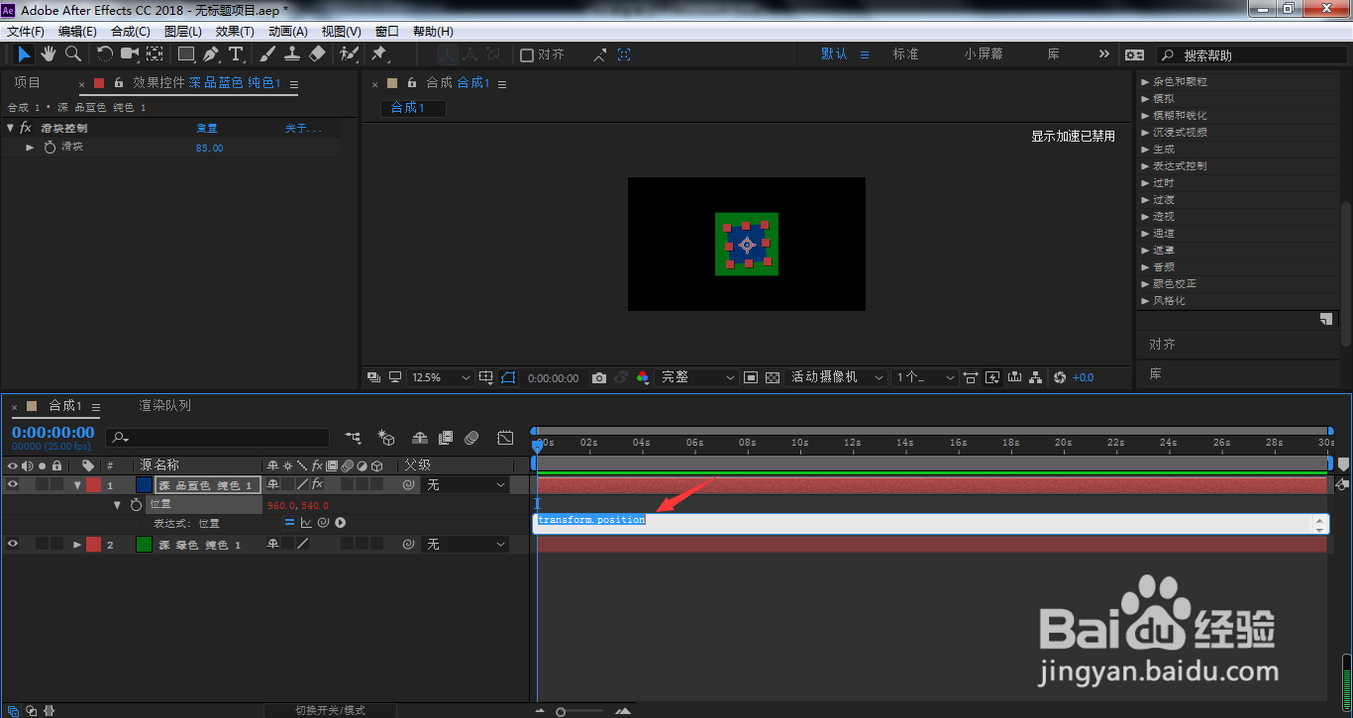The image size is (1353, 718).
Task: Toggle the expression enable equals switch
Action: pyautogui.click(x=289, y=523)
